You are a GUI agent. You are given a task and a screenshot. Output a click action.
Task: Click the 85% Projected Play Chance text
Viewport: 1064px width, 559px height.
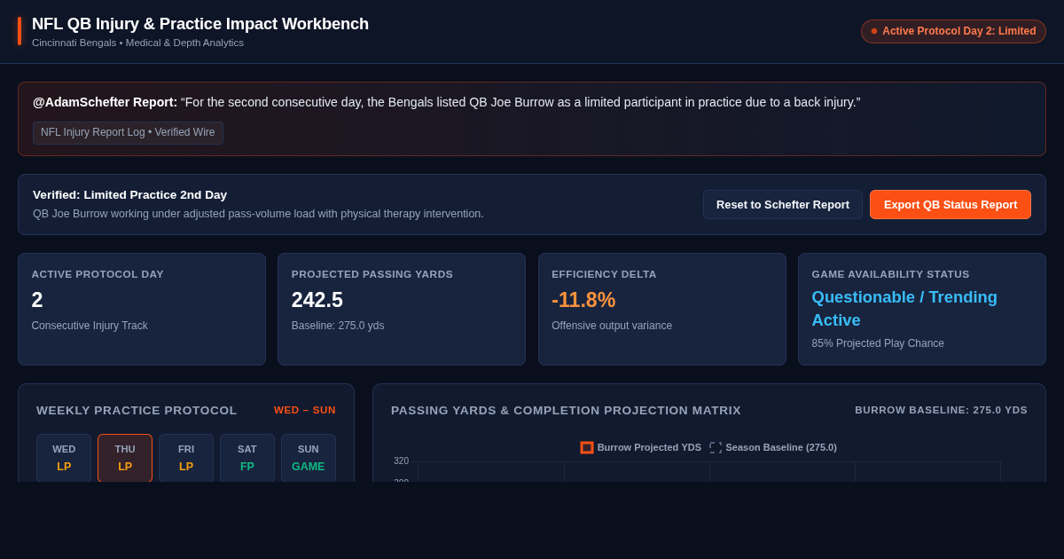(878, 343)
